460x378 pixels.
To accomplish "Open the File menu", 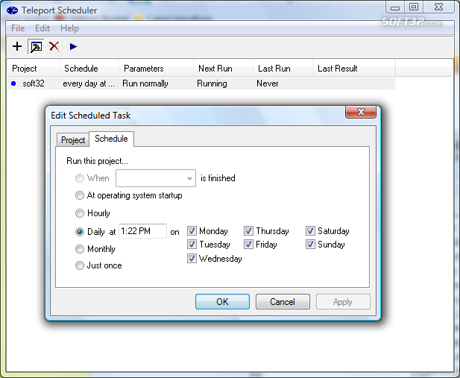I will coord(18,28).
